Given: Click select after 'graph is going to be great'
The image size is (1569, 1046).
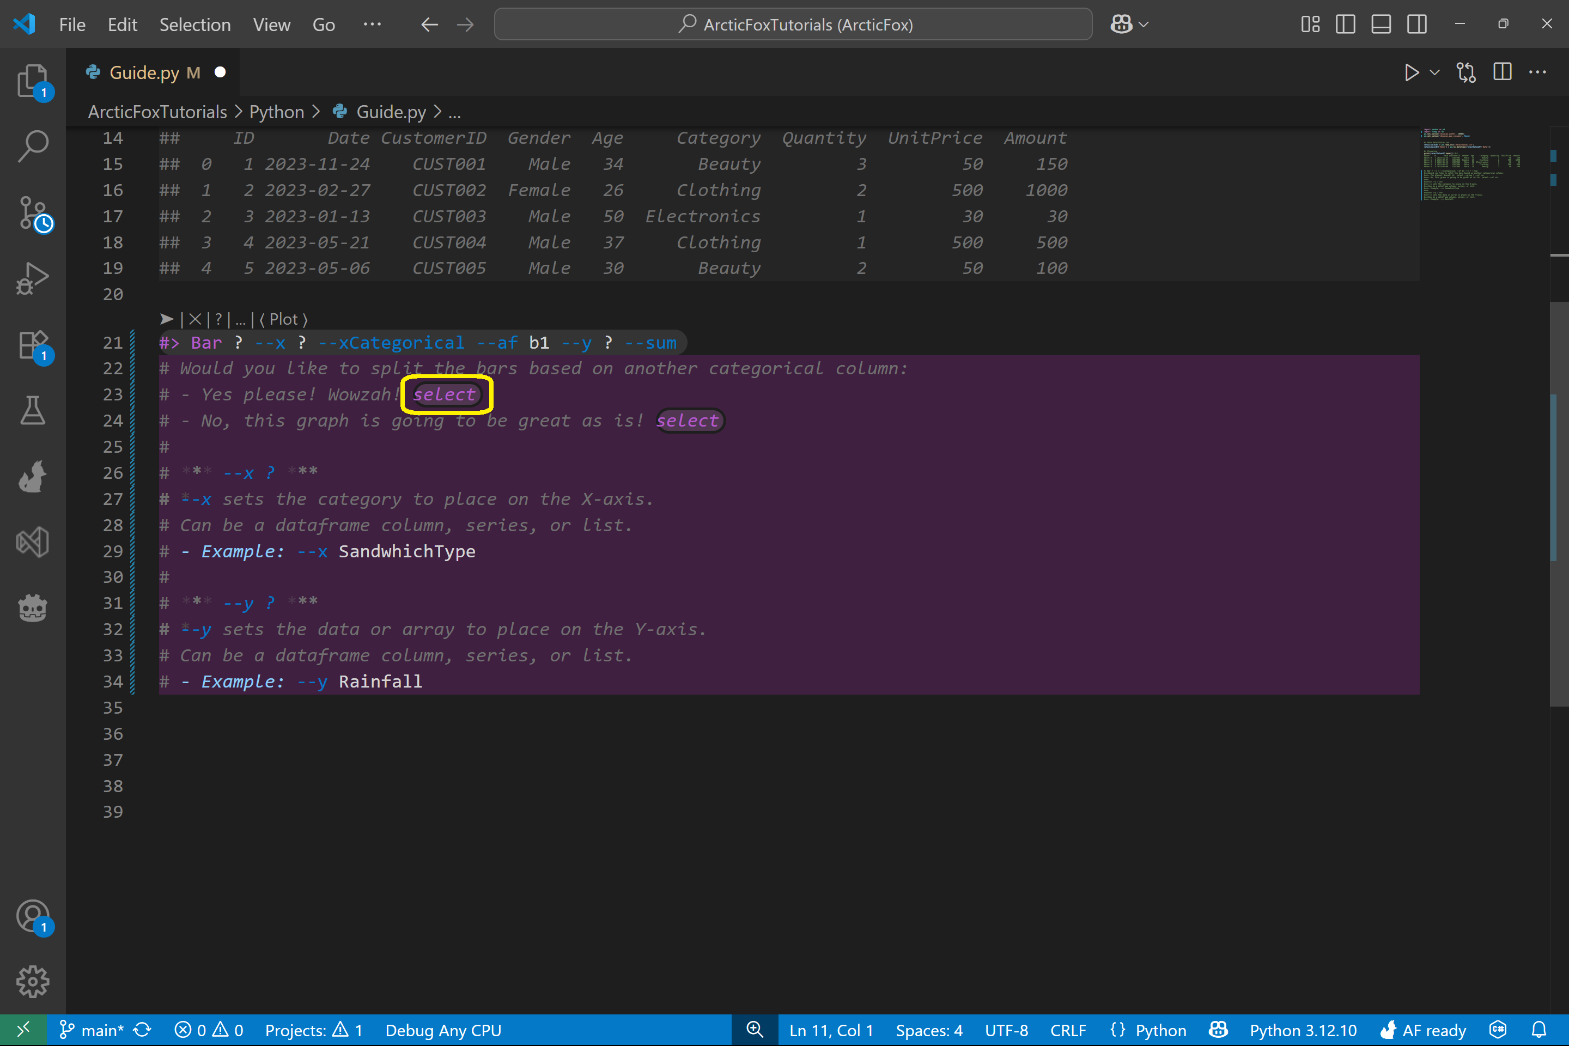Looking at the screenshot, I should [x=688, y=420].
